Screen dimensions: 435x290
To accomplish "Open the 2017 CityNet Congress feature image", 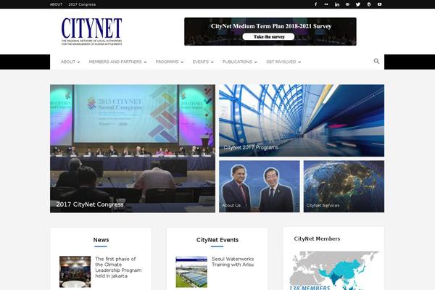I will point(133,149).
